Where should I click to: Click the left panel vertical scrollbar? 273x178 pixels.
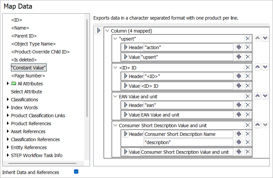tap(87, 66)
